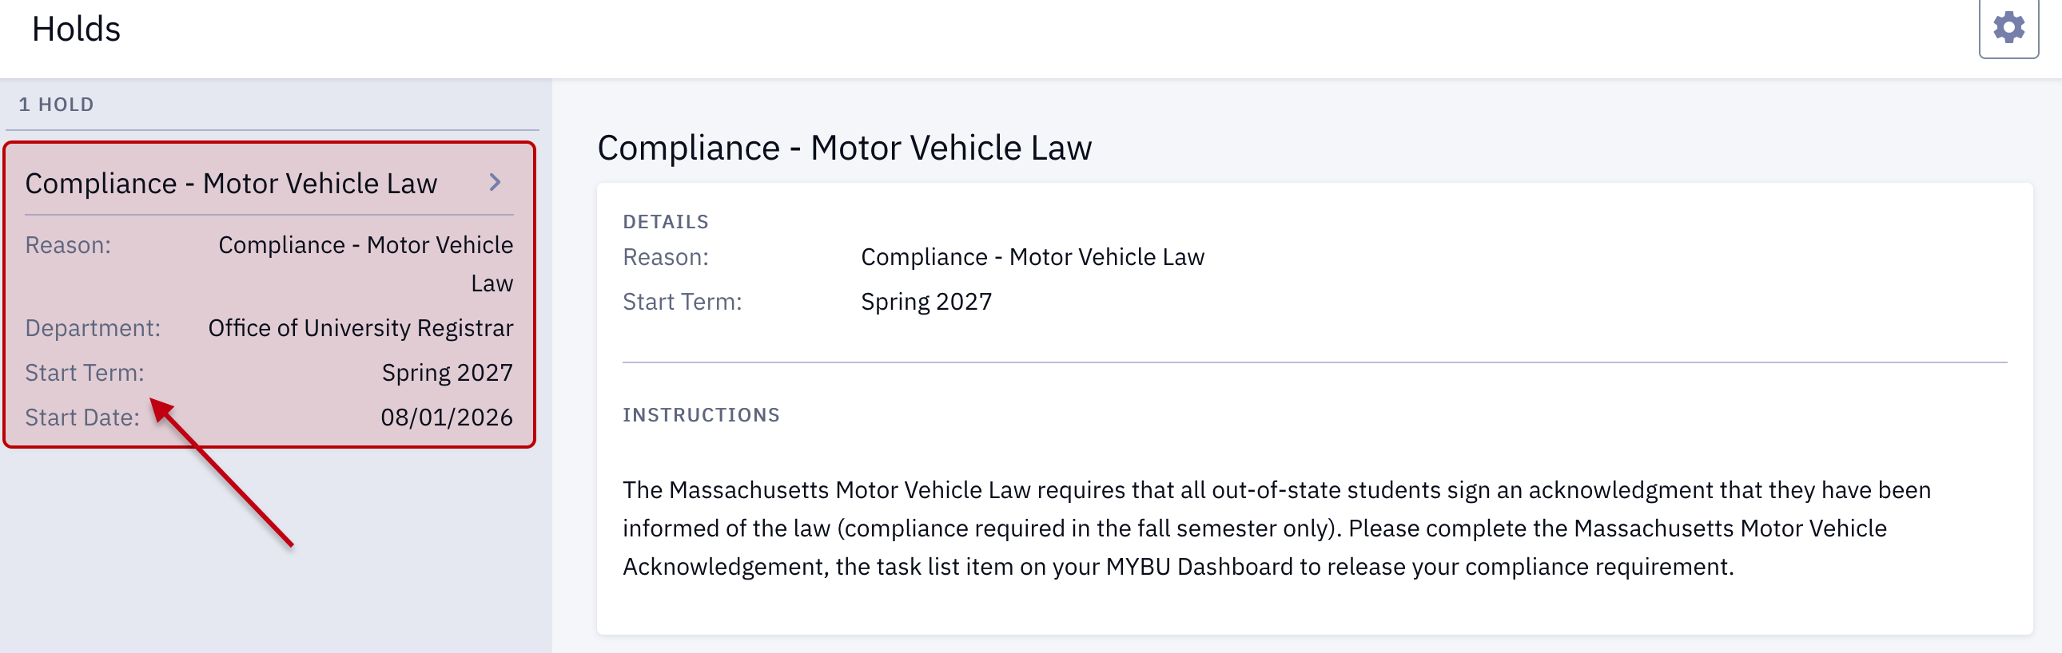Click the Reason value in details panel
This screenshot has width=2062, height=653.
coord(1033,256)
